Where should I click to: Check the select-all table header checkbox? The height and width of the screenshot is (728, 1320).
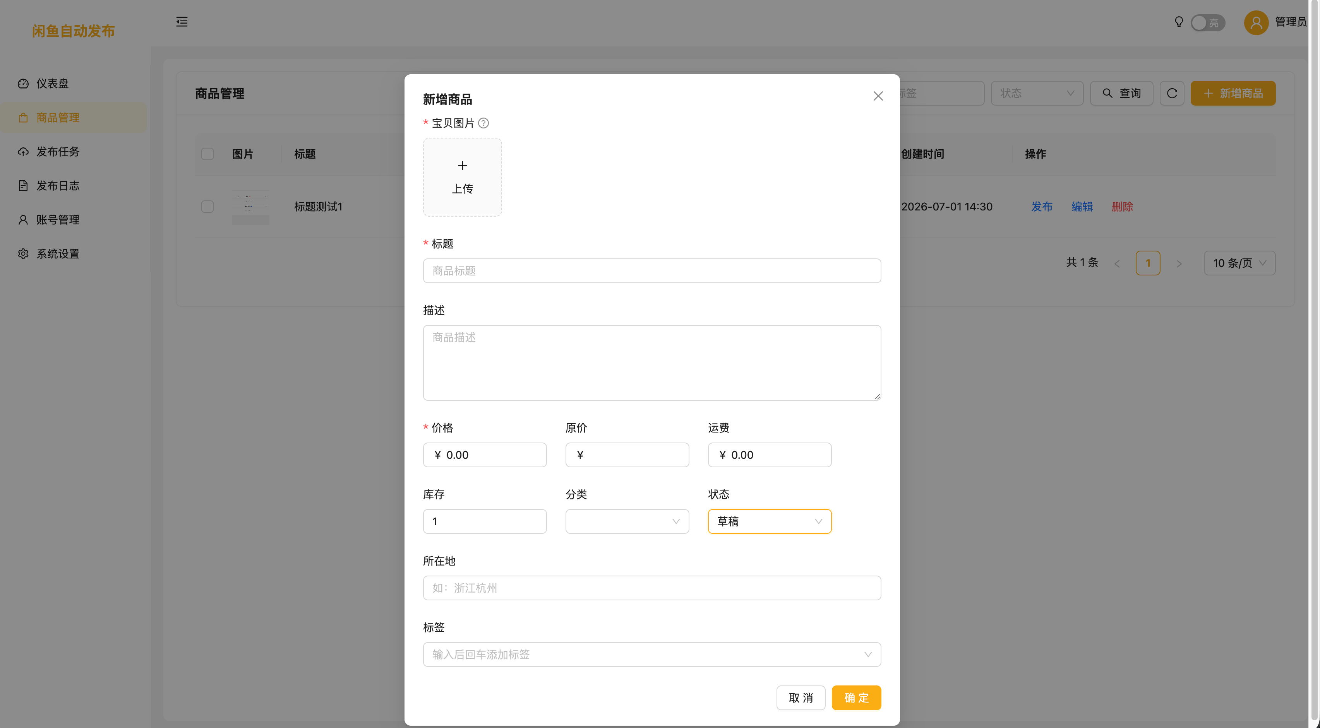pos(207,154)
